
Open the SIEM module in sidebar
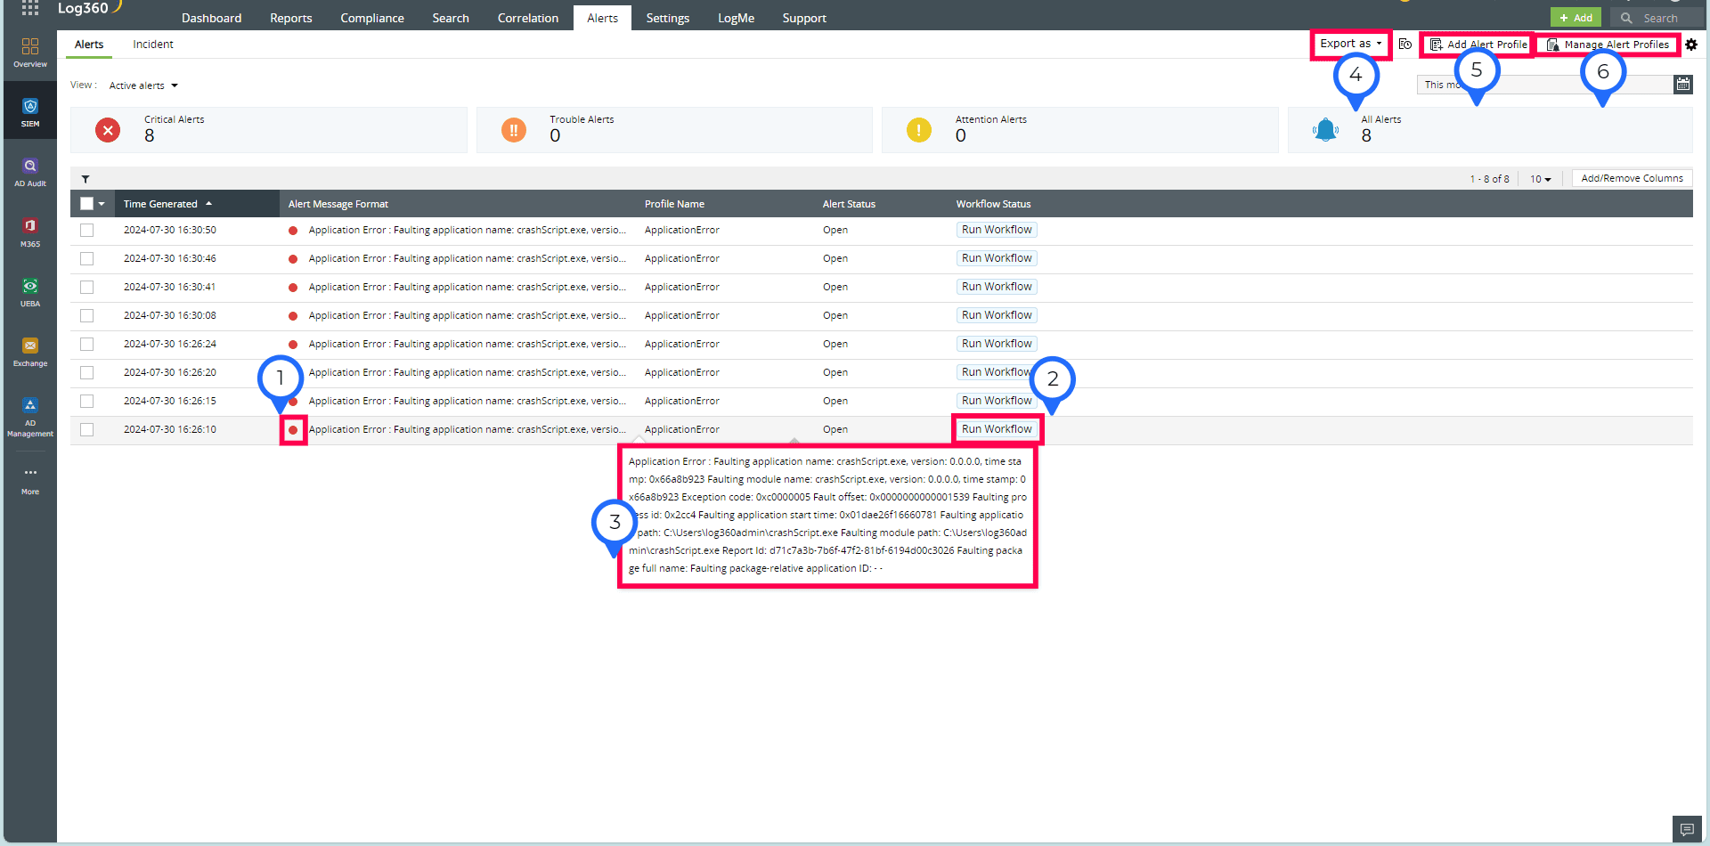[x=29, y=110]
